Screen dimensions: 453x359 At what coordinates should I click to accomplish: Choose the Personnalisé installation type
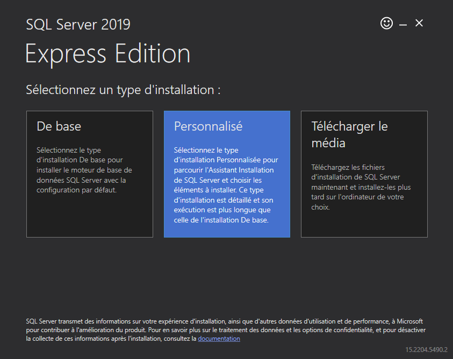pos(227,174)
